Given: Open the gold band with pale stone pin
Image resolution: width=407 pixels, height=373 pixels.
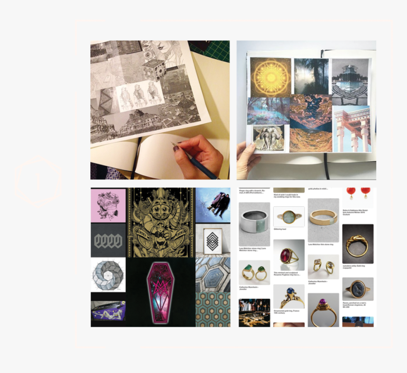Looking at the screenshot, I should point(323,220).
